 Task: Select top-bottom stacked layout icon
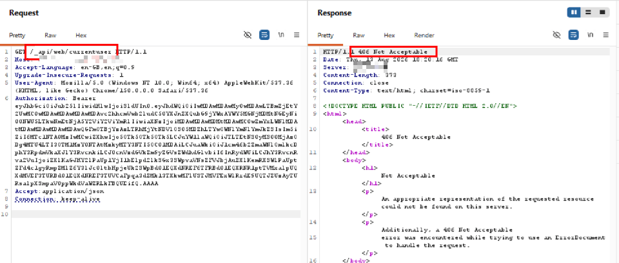(588, 13)
